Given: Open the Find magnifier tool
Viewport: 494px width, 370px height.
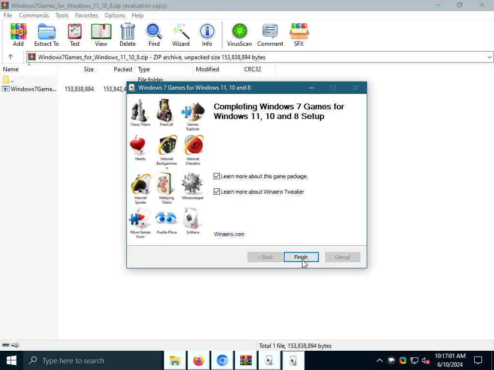Looking at the screenshot, I should (x=154, y=35).
